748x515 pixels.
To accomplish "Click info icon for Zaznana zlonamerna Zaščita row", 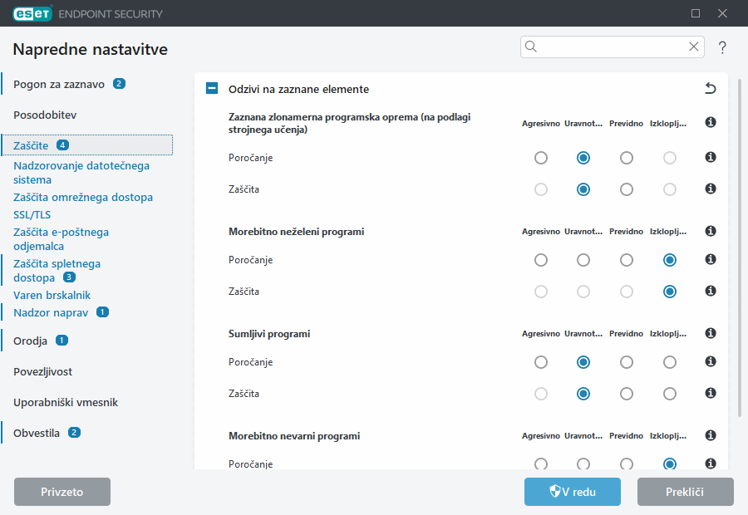I will 711,189.
